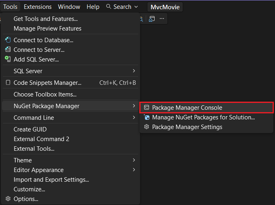Open the Help menu

coord(93,7)
